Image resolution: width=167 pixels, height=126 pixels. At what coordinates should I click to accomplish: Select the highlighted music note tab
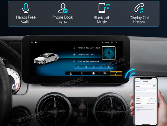pyautogui.click(x=116, y=73)
